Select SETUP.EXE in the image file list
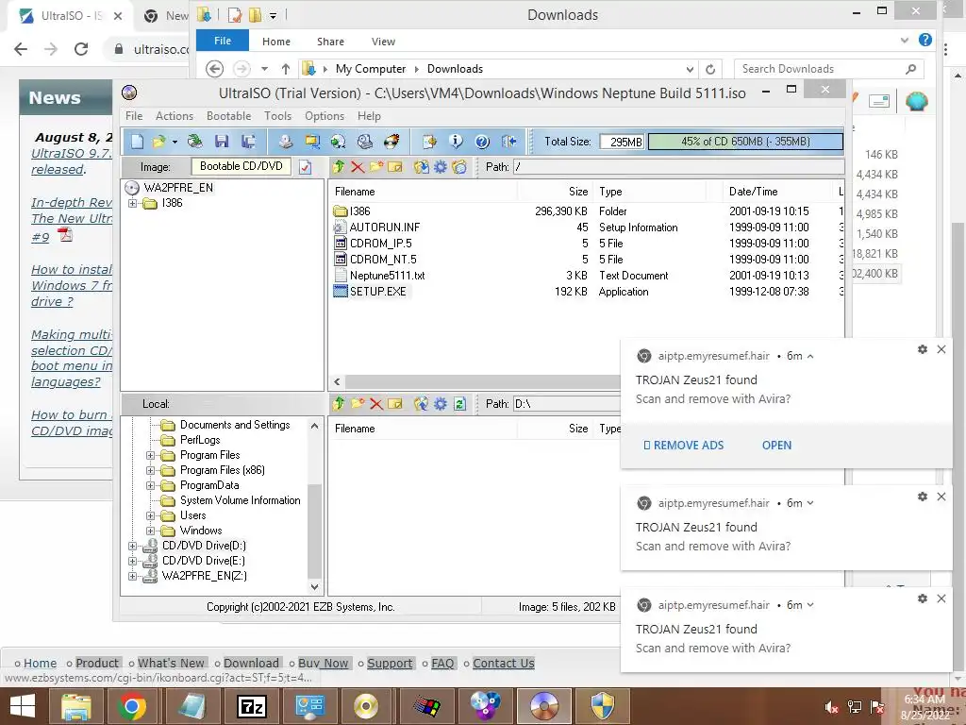This screenshot has height=725, width=966. pos(377,292)
